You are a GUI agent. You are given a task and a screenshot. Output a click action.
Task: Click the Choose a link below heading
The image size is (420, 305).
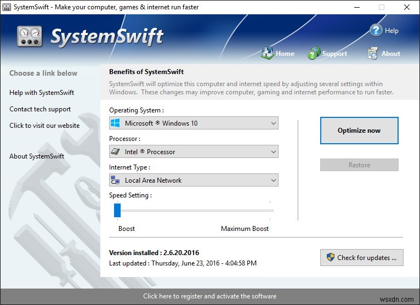click(43, 73)
